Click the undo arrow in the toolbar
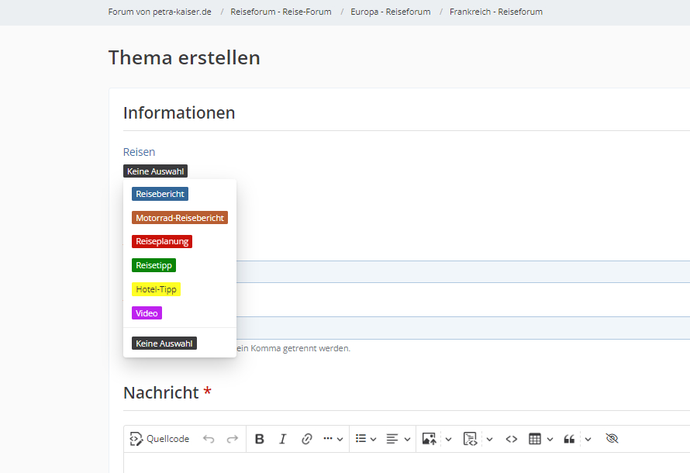This screenshot has height=473, width=690. [209, 439]
